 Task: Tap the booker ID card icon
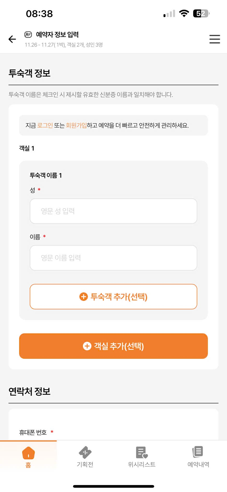[28, 34]
